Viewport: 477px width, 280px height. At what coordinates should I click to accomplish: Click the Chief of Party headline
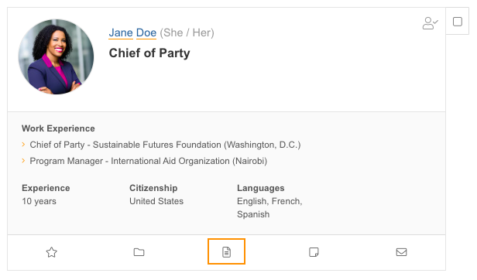149,53
